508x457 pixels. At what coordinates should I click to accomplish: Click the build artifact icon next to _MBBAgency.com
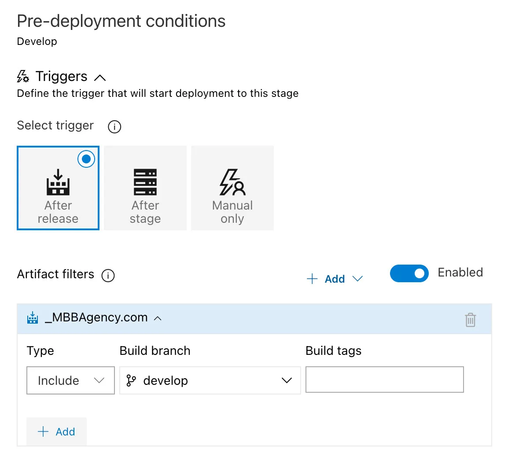coord(33,318)
